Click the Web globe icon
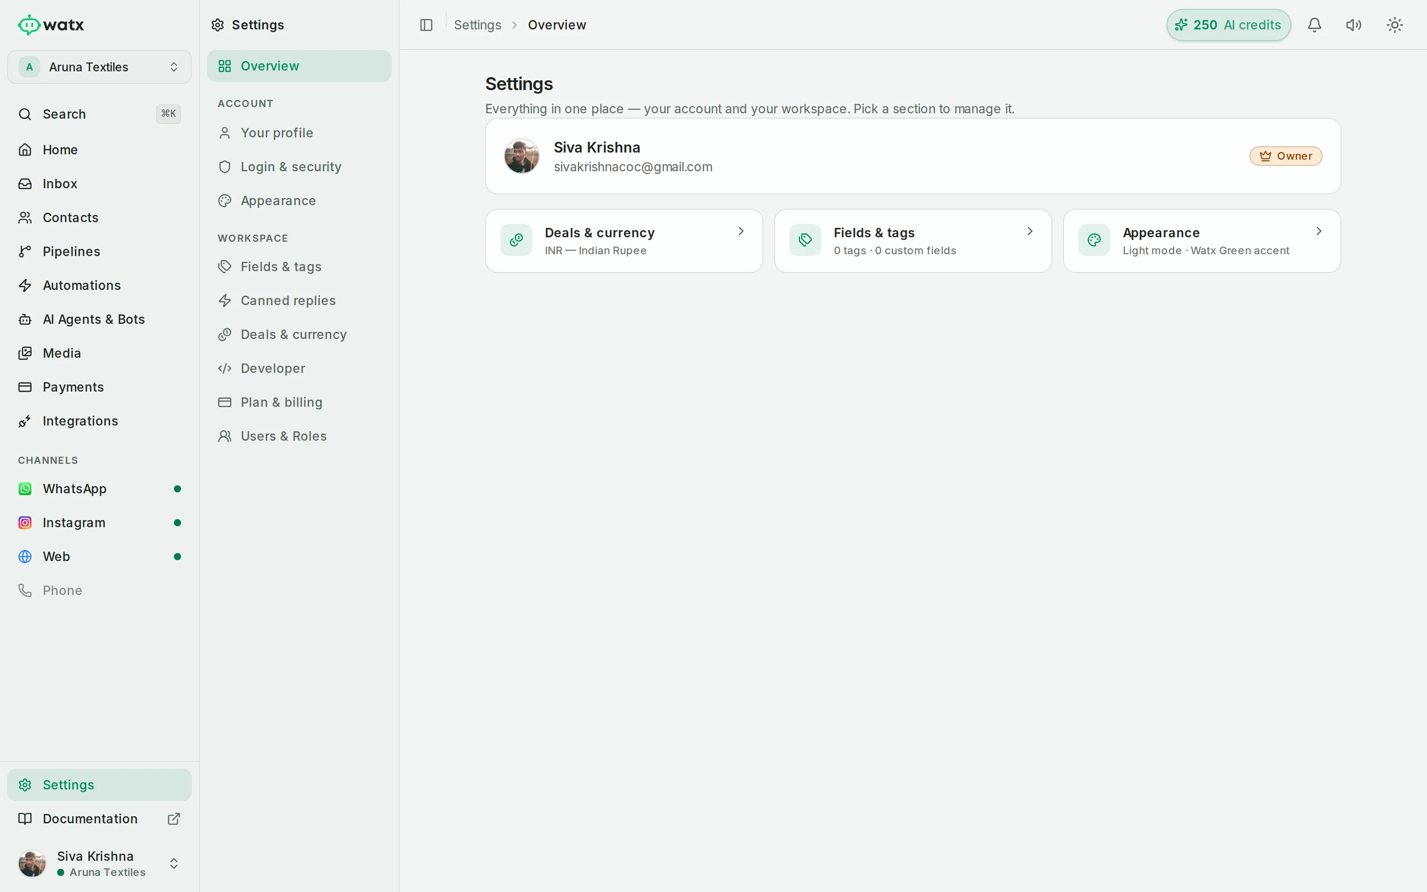Viewport: 1427px width, 892px height. (x=25, y=557)
